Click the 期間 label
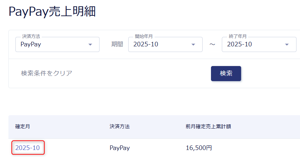Image resolution: width=300 pixels, height=157 pixels. pos(117,45)
